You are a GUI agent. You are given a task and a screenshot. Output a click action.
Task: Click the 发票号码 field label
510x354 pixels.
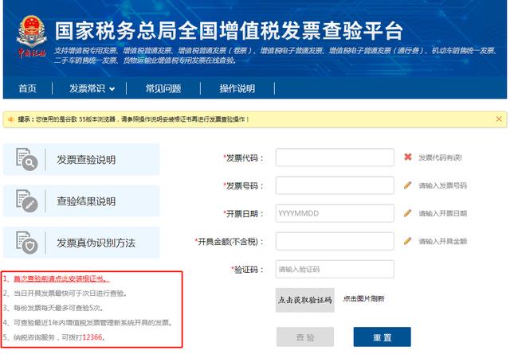[x=243, y=186]
